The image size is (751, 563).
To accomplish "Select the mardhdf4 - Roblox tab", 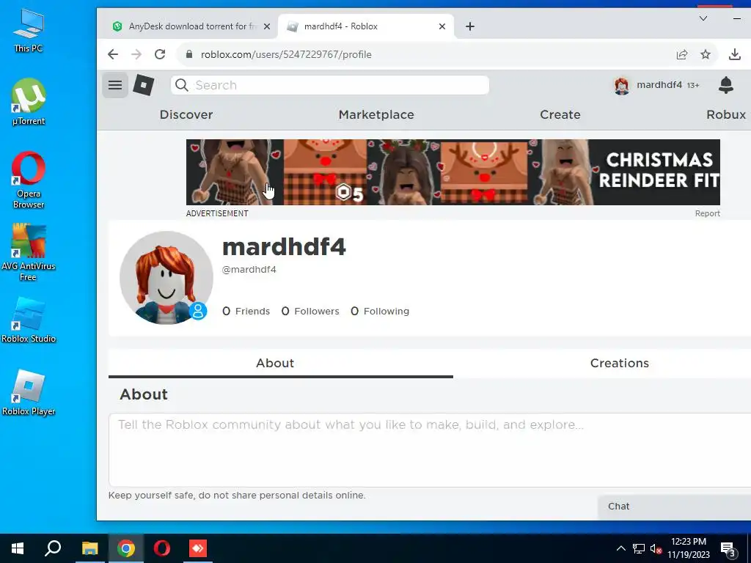I will 365,26.
